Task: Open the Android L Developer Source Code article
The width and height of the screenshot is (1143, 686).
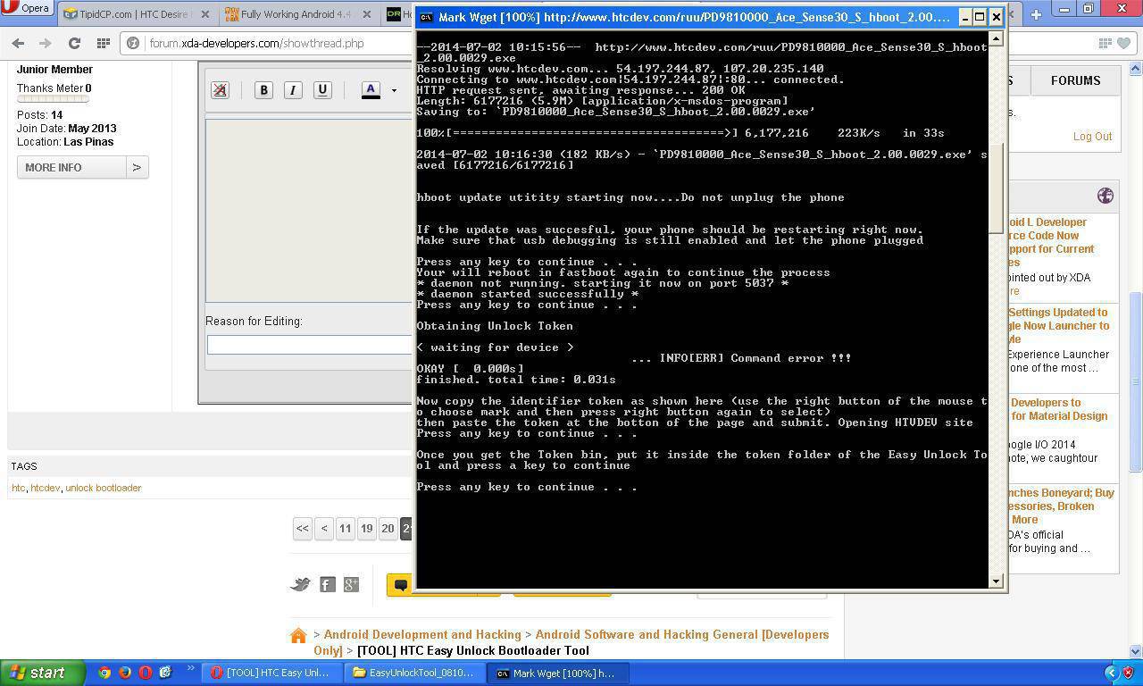Action: coord(1052,242)
